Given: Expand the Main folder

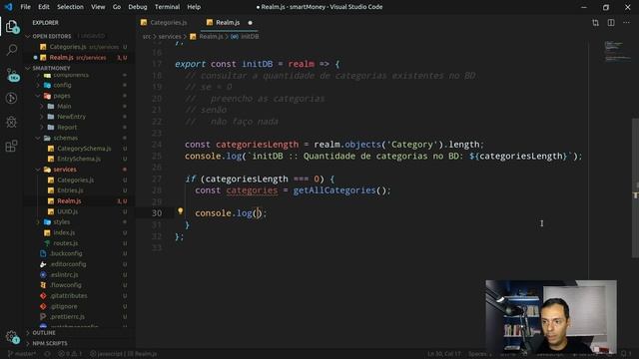Looking at the screenshot, I should (64, 107).
